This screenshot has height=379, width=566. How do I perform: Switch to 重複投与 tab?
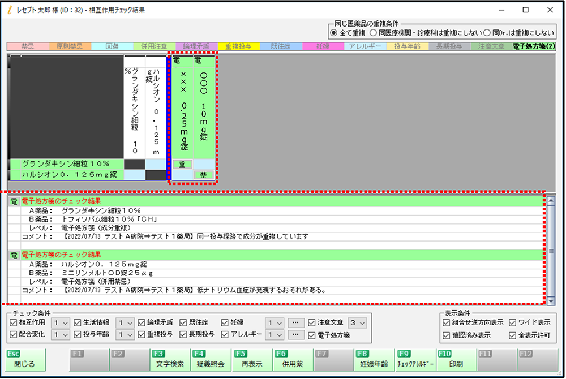click(x=239, y=46)
